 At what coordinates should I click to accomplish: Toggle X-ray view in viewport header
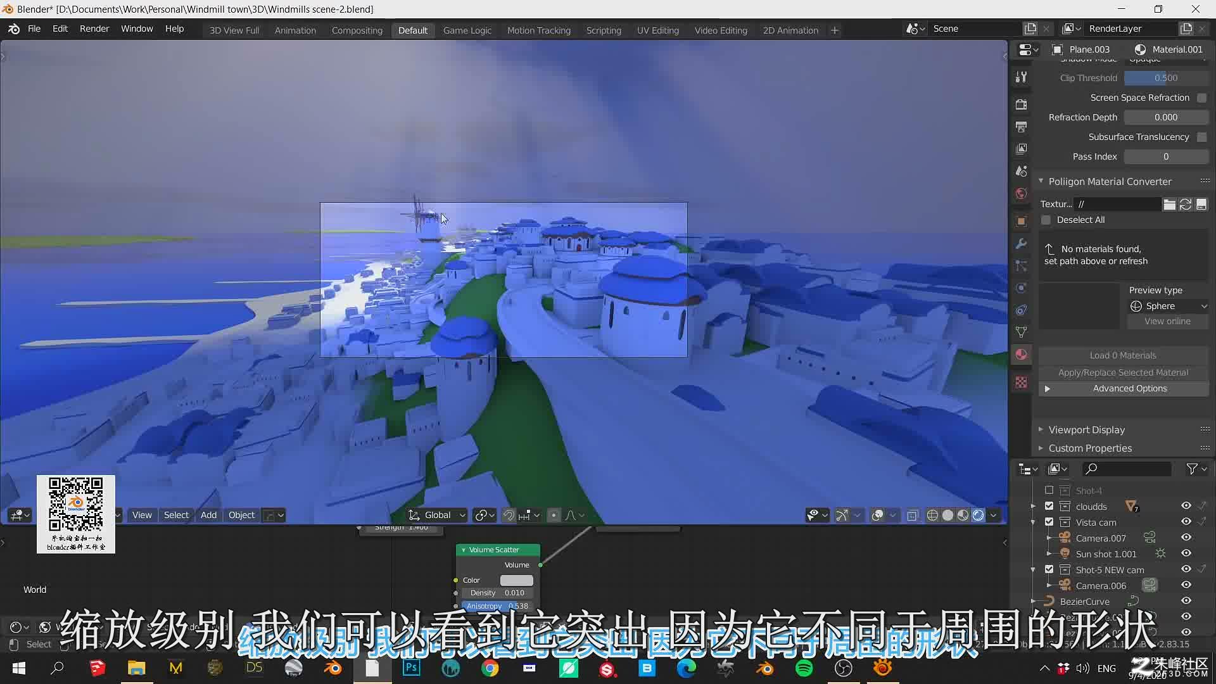tap(912, 515)
